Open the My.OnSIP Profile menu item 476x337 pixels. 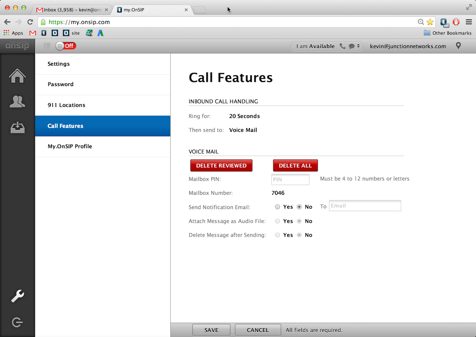point(103,147)
